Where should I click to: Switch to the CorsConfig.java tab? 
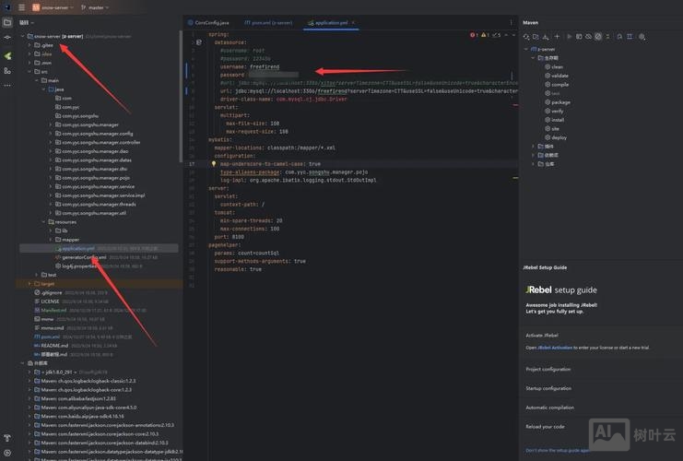click(x=211, y=21)
